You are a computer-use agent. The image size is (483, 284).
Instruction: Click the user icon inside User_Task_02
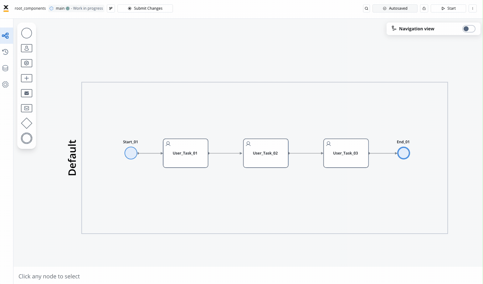pos(248,144)
